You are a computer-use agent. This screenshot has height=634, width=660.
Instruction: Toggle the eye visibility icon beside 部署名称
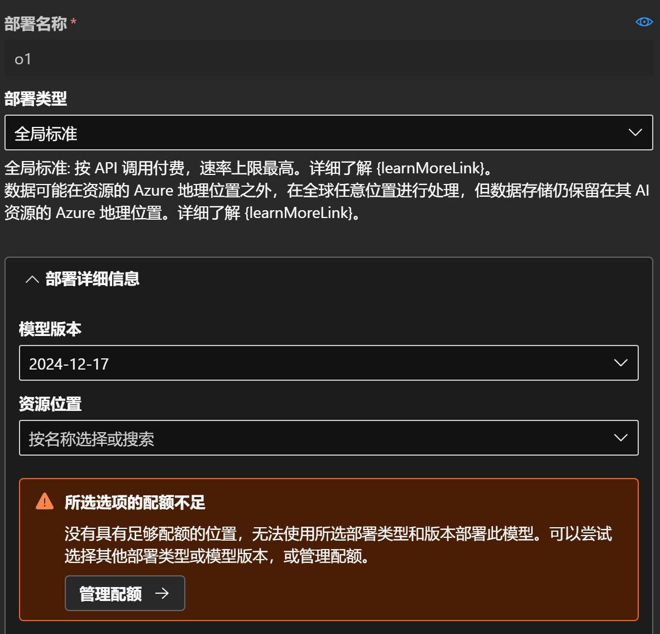644,22
